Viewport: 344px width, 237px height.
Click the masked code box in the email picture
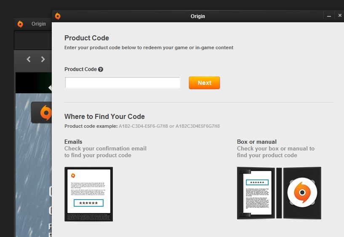coord(88,203)
